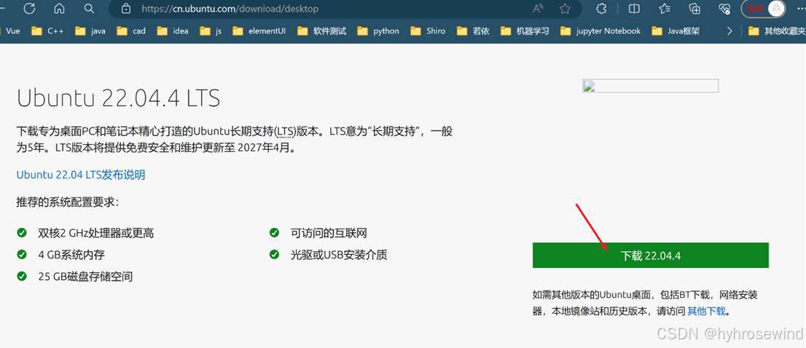Click the 下载 22.04.4 download button
806x348 pixels.
tap(650, 255)
